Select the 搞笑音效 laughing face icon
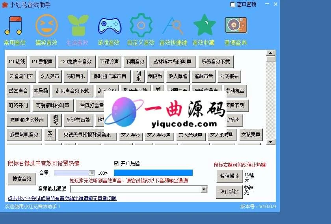 coord(46,25)
